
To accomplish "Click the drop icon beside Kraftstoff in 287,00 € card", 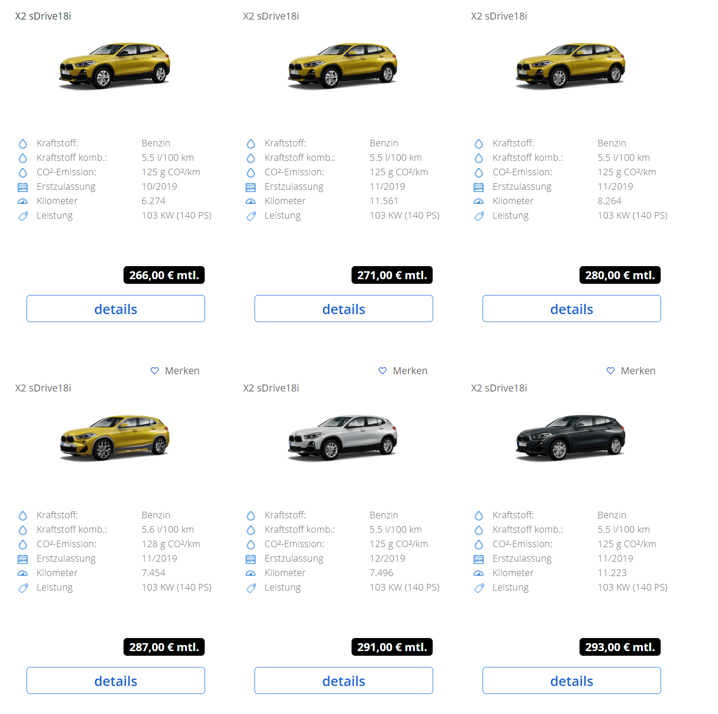I will (x=23, y=515).
